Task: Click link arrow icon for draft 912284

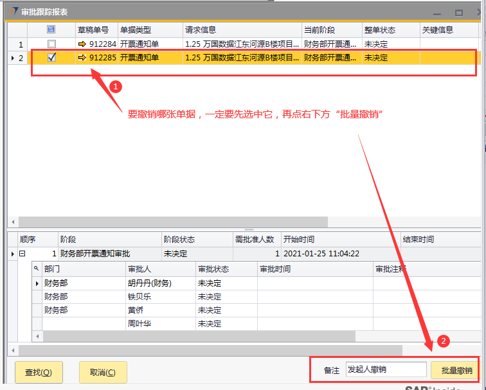Action: coord(82,44)
